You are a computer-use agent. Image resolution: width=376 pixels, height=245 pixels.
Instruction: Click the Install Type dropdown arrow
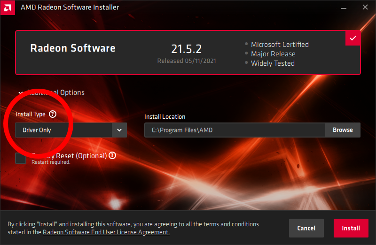click(119, 130)
